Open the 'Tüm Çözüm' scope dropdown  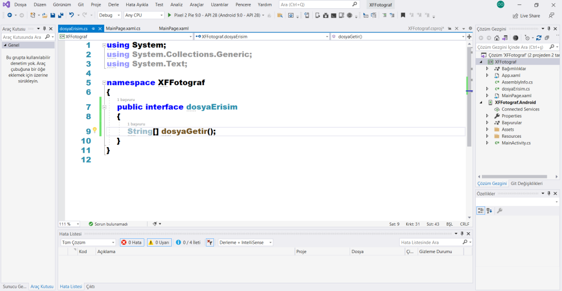88,242
